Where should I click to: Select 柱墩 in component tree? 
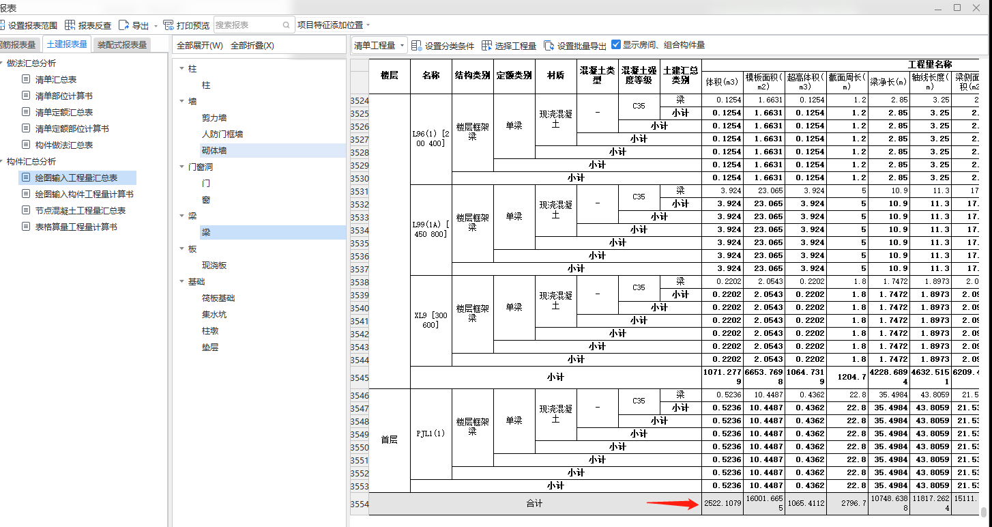(210, 331)
